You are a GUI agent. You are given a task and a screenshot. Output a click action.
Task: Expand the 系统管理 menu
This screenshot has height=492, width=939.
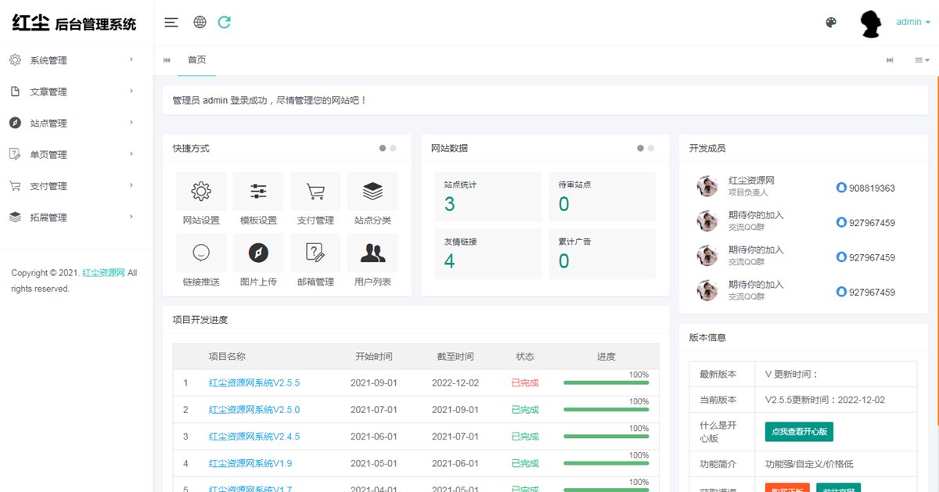point(131,59)
